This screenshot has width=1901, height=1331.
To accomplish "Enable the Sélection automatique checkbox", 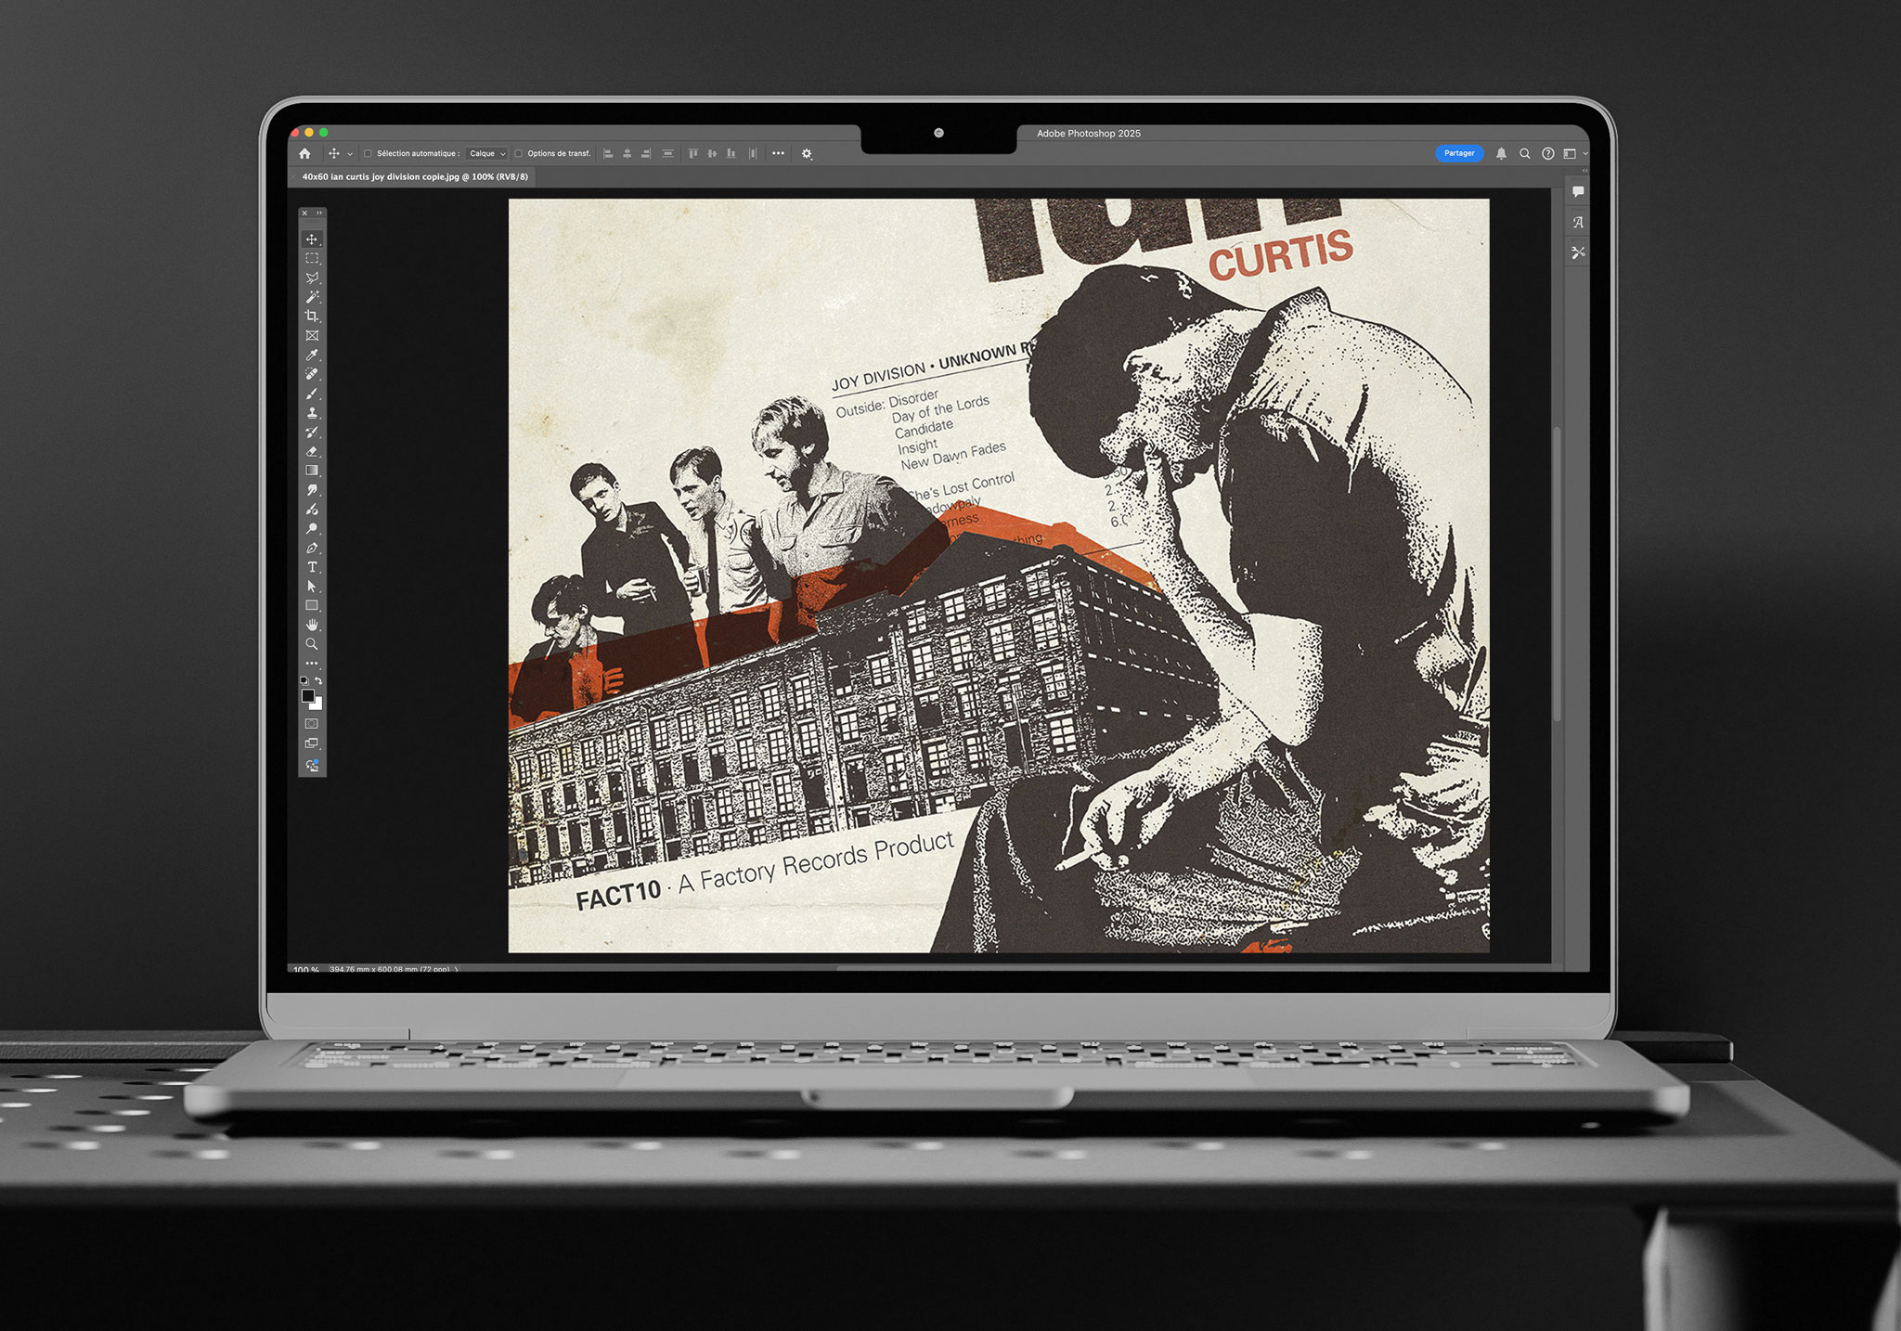I will click(x=368, y=154).
